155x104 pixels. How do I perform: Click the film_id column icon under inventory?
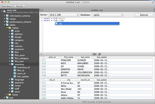[15, 70]
